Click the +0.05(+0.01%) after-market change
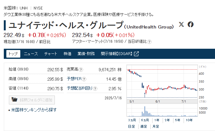Viewport: 215px width, 131px height. click(115, 35)
